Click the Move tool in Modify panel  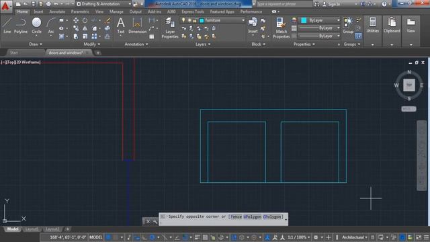[76, 20]
